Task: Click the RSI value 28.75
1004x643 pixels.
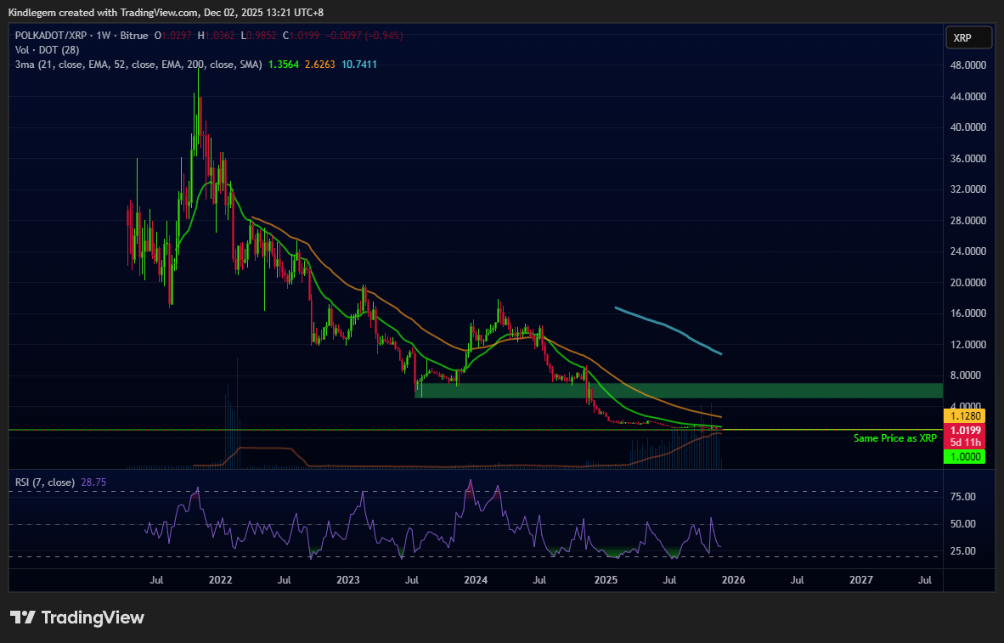Action: point(93,482)
